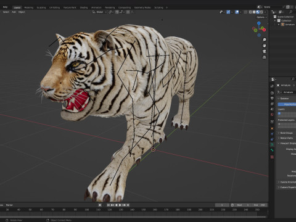296x222 pixels.
Task: Open the viewport Options dropdown
Action: pyautogui.click(x=261, y=17)
